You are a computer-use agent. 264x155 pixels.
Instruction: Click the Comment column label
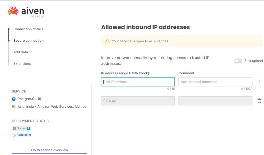[x=186, y=73]
